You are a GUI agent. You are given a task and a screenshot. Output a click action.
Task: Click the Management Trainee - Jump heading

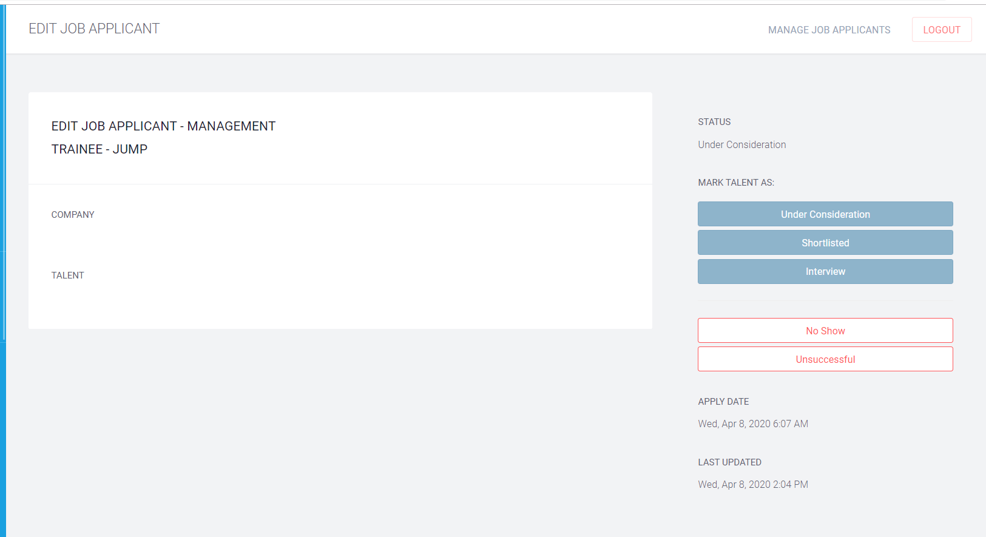pos(163,138)
